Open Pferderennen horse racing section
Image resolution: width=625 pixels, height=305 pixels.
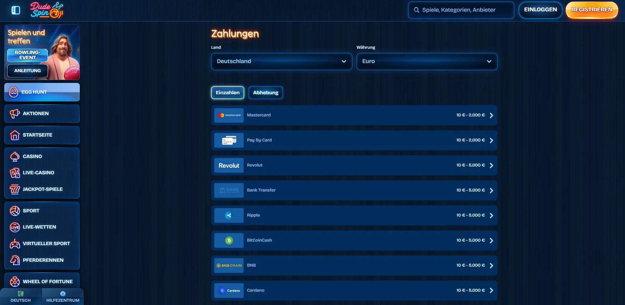[x=43, y=260]
